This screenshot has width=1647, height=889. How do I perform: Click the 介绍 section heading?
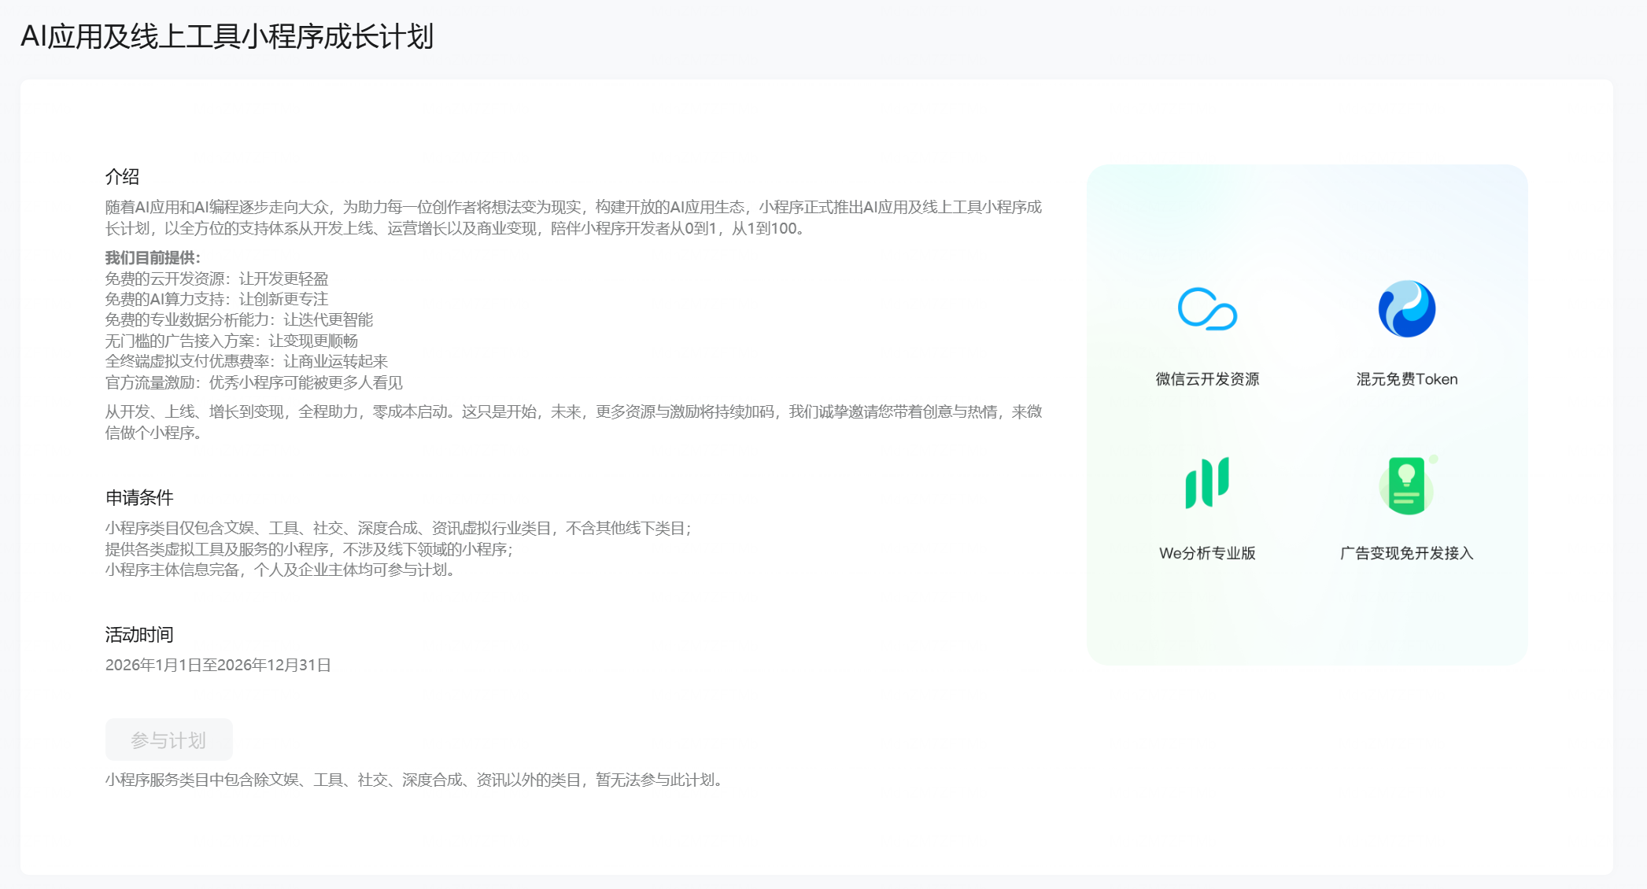click(122, 176)
